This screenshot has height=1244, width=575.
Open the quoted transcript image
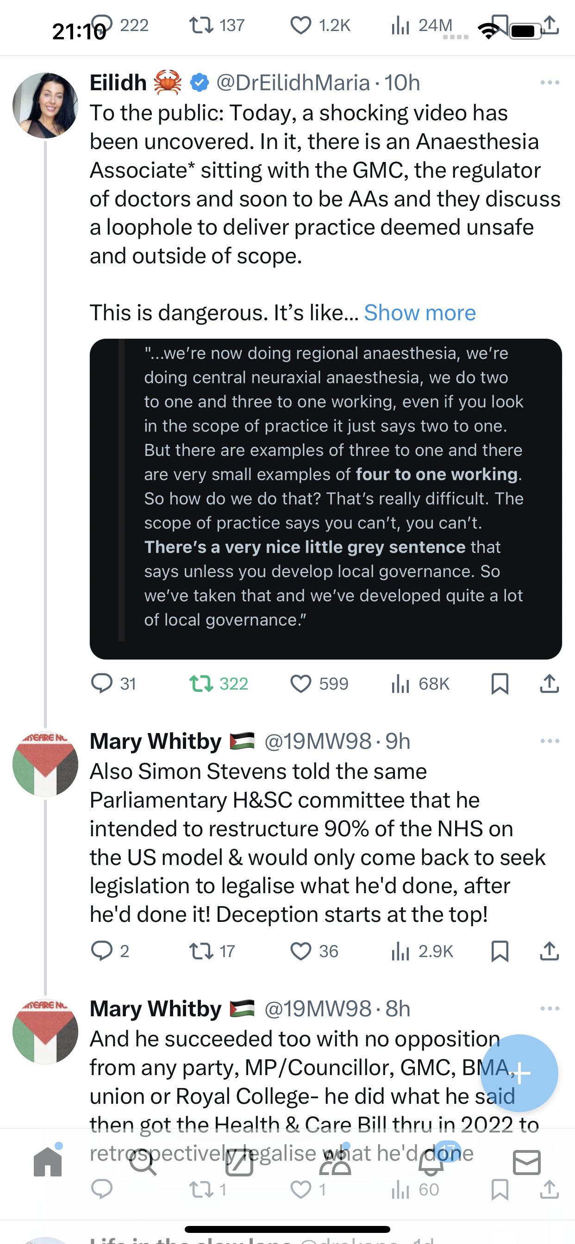coord(325,499)
